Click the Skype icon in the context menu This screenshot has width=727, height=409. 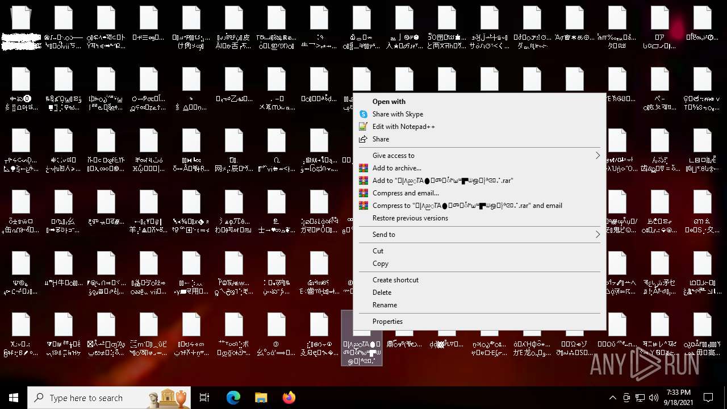[x=363, y=114]
